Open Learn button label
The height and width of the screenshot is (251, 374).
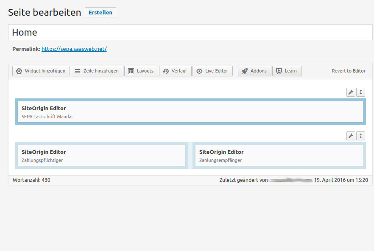point(291,71)
